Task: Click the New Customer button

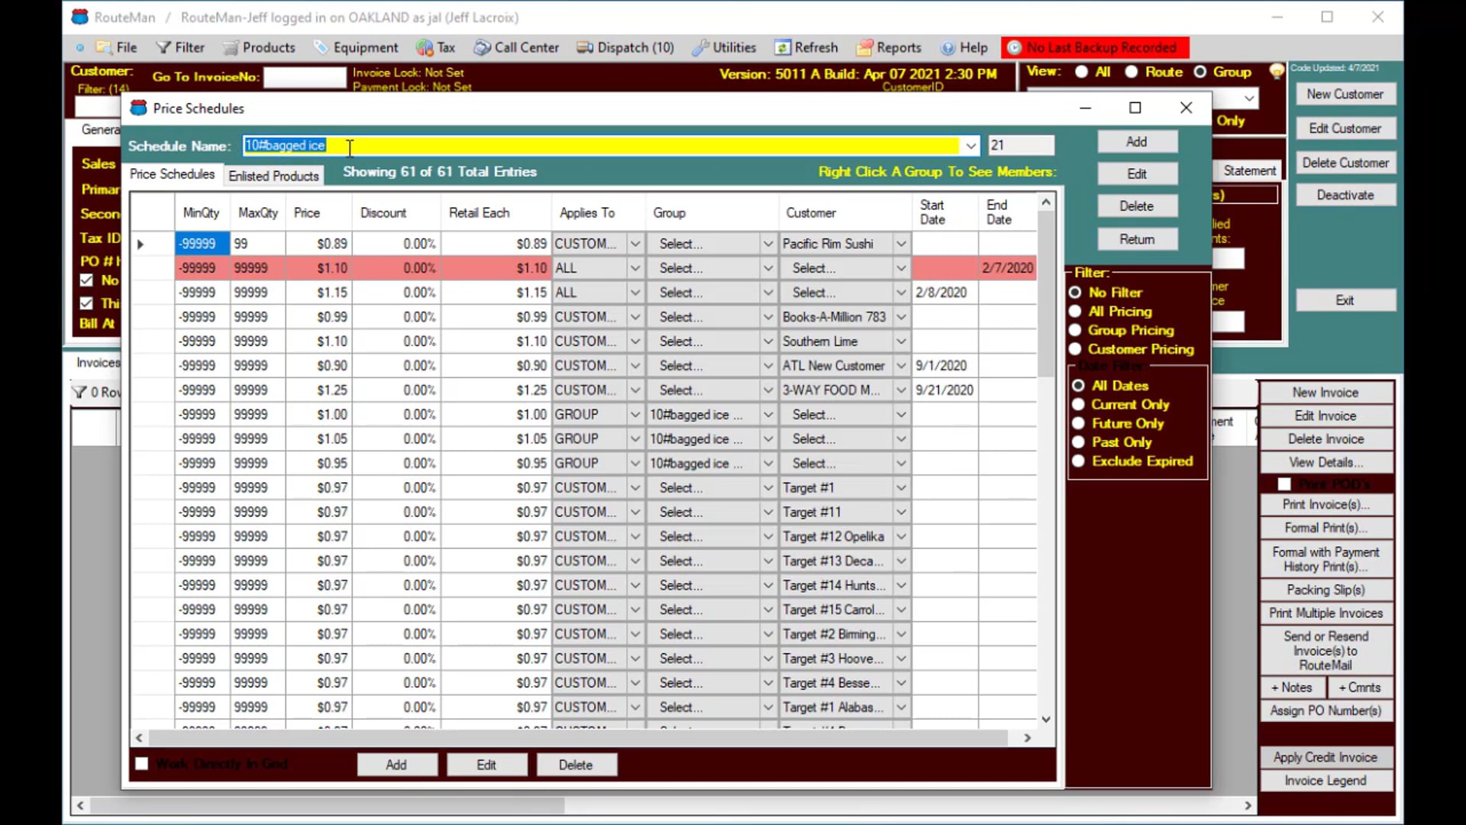Action: point(1345,94)
